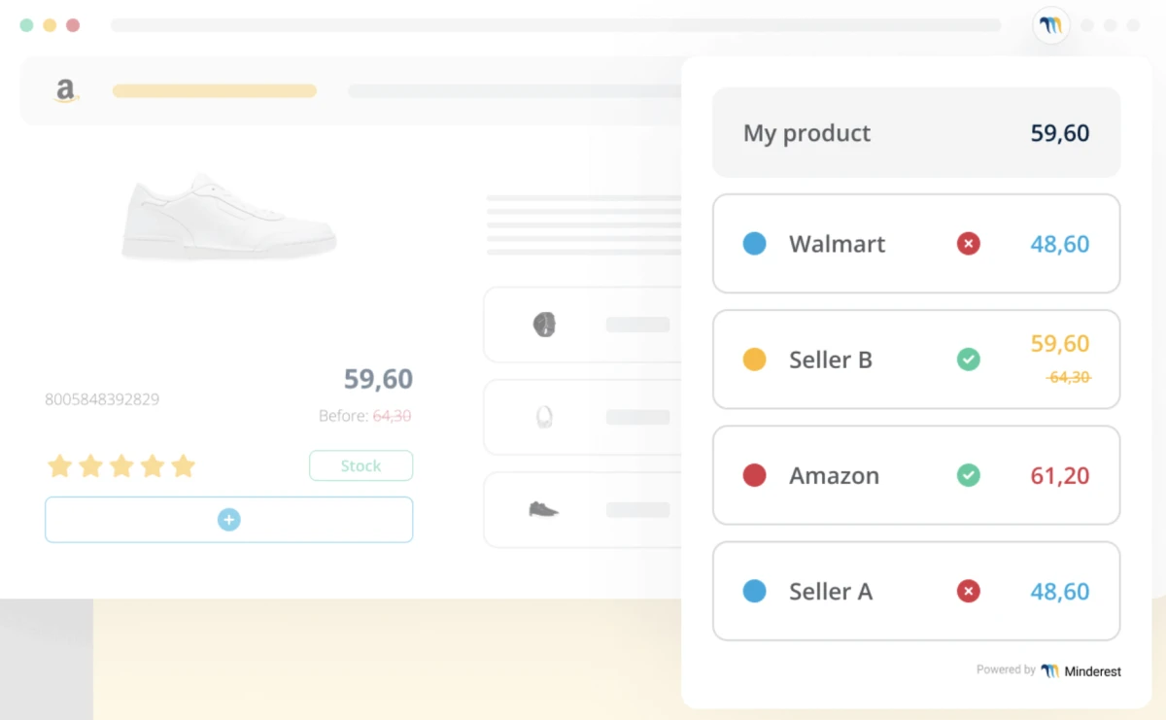Click the blue dot next to Seller A
Screen dimensions: 1166x720
754,591
